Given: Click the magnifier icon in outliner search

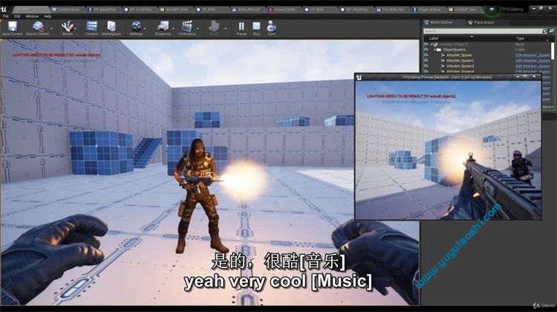Looking at the screenshot, I should [544, 31].
